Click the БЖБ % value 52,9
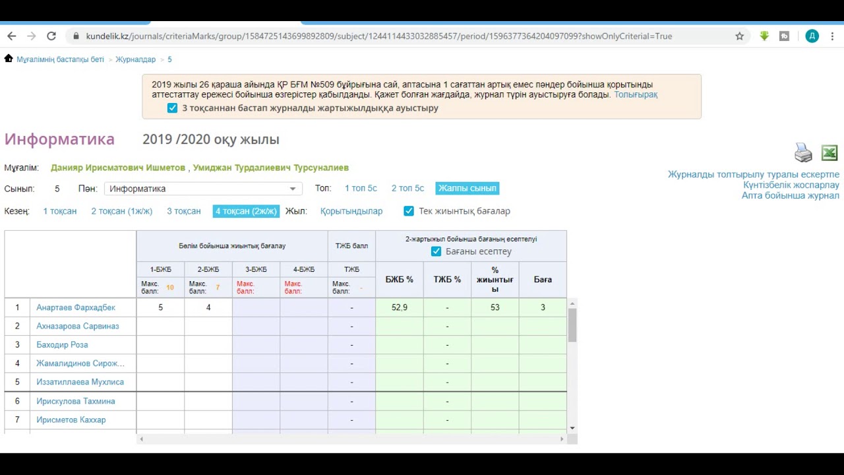Image resolution: width=844 pixels, height=475 pixels. click(x=400, y=307)
